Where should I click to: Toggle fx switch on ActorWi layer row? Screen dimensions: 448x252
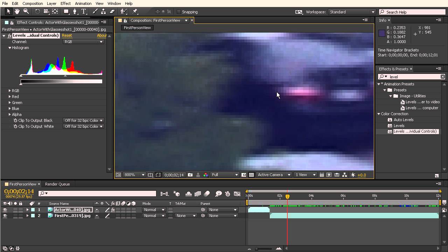[x=113, y=210]
